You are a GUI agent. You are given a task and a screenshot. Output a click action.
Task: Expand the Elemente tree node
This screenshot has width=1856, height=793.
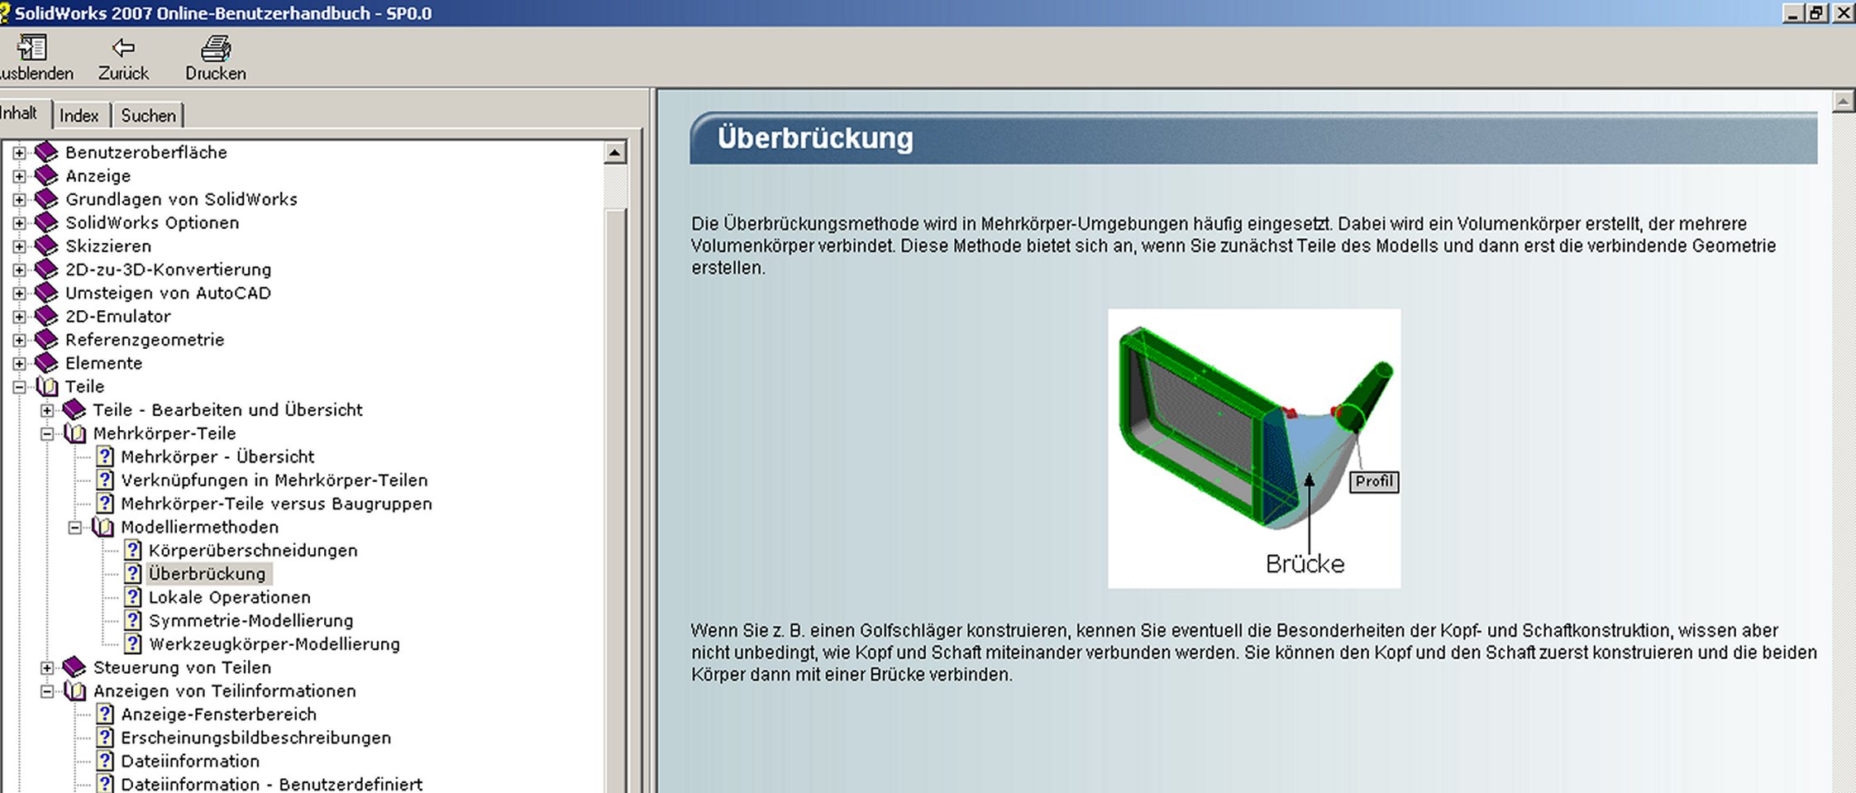point(19,364)
